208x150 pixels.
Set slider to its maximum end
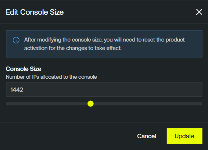[x=201, y=104]
